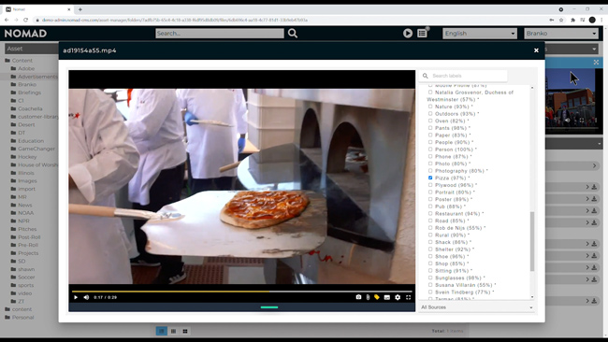
Task: Expand the Branko user dropdown
Action: pos(561,34)
